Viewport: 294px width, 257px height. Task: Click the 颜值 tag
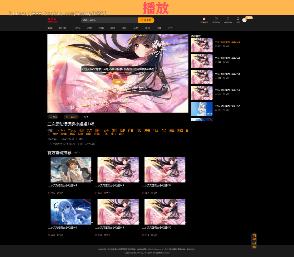coord(180,131)
